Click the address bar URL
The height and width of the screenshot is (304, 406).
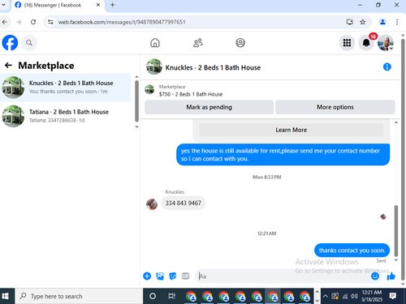[122, 22]
